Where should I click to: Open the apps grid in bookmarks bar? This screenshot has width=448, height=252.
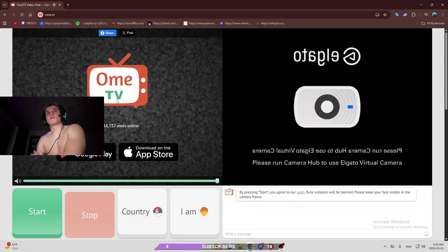pyautogui.click(x=5, y=23)
